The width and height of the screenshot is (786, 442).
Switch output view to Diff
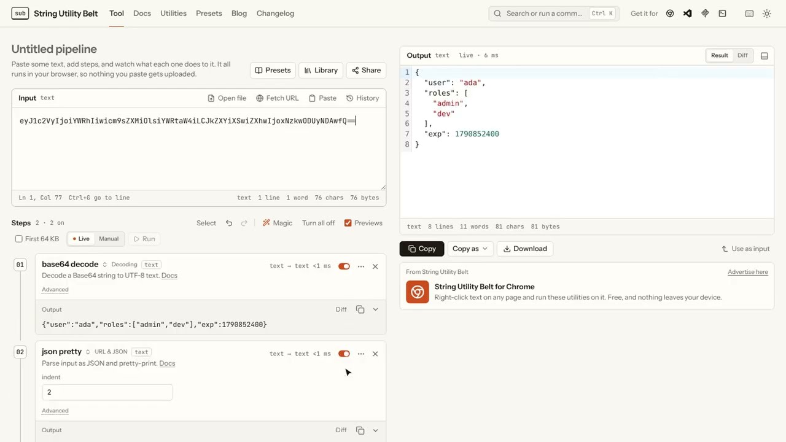742,55
